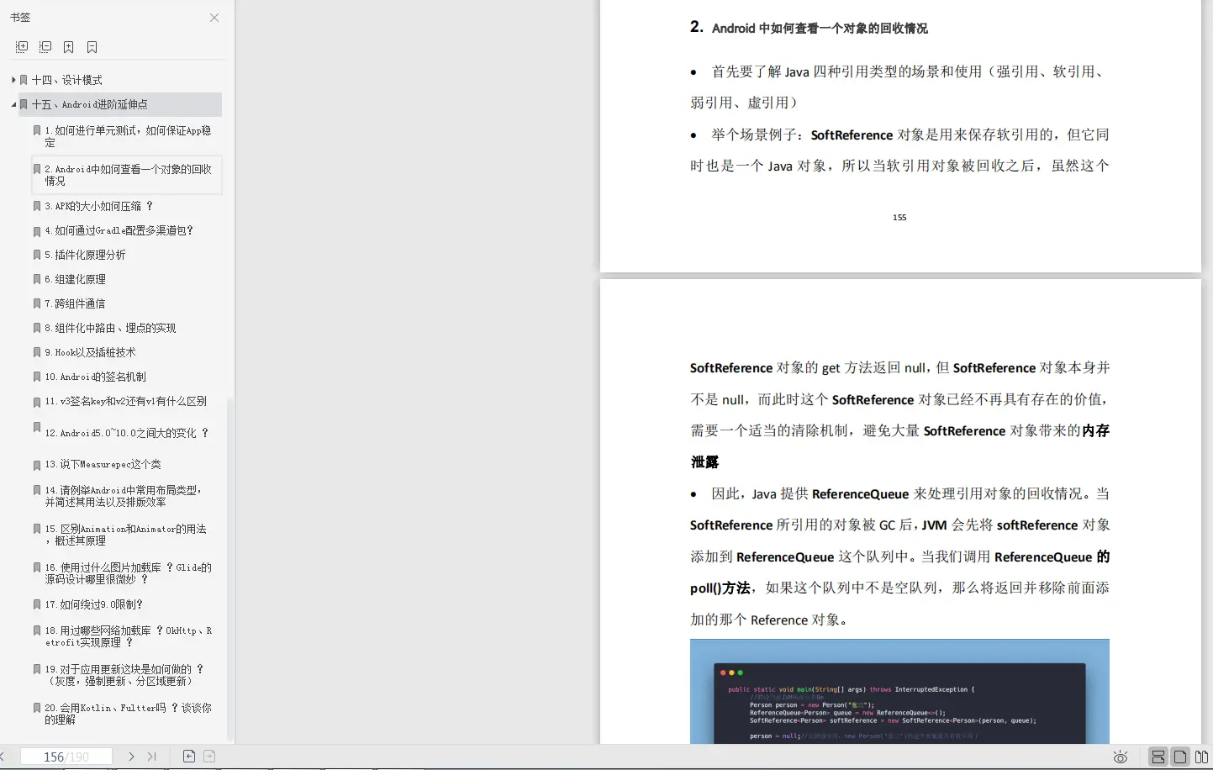
Task: Click bookmark flag icon beside 13.说下Measurepec这个类
Action: [x=37, y=465]
